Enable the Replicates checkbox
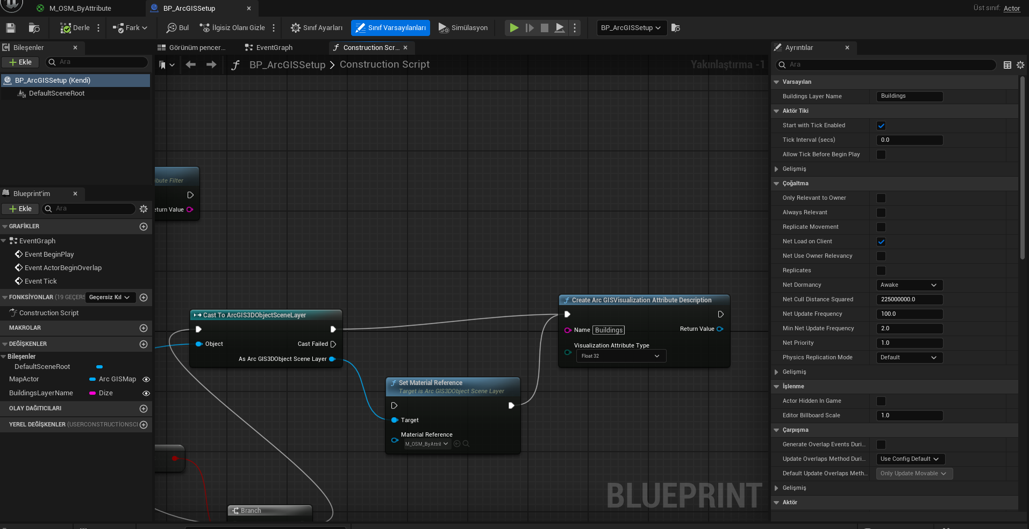 (881, 271)
